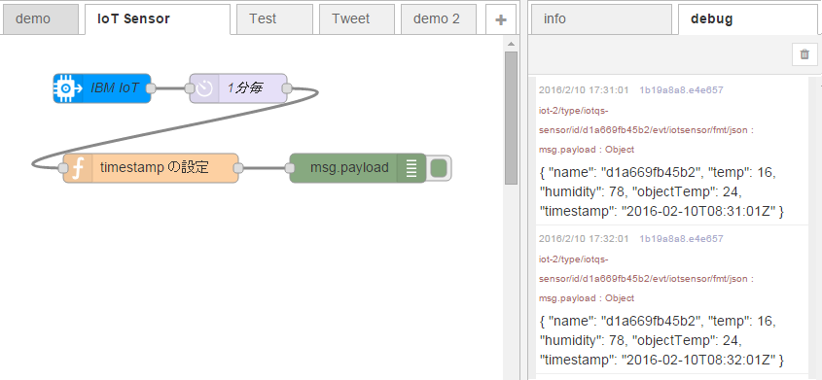Switch to the demo 2 tab
This screenshot has height=380, width=822.
pos(439,18)
